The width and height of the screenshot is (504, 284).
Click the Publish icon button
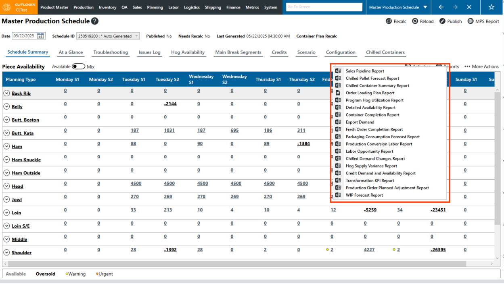point(442,21)
